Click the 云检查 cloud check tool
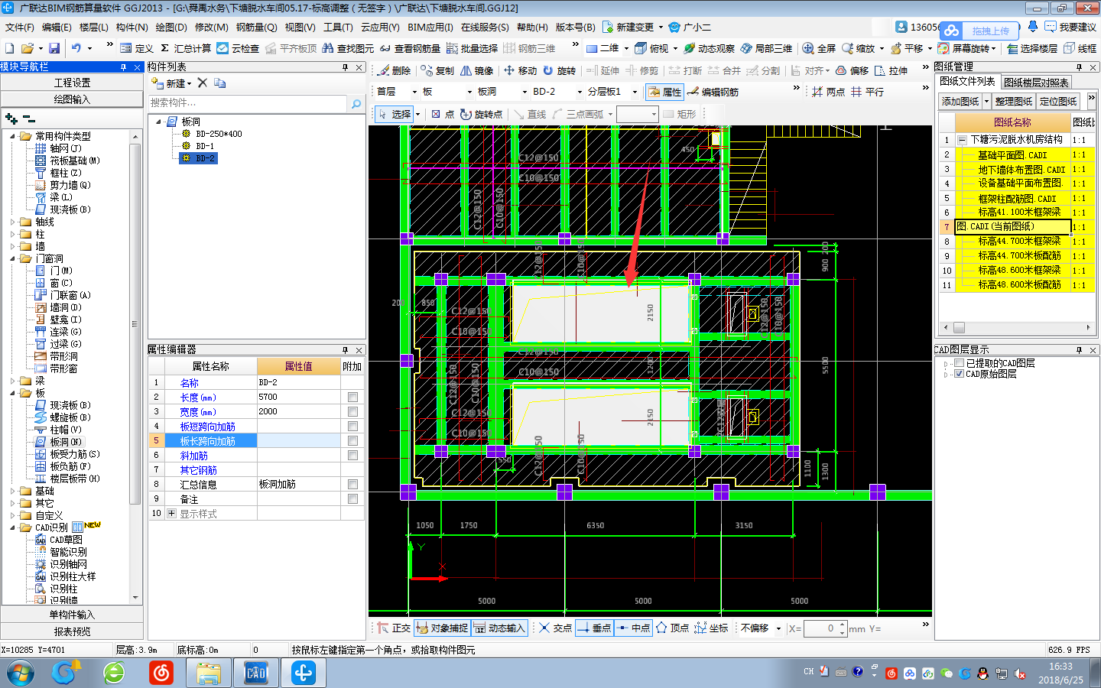This screenshot has width=1101, height=688. tap(238, 48)
